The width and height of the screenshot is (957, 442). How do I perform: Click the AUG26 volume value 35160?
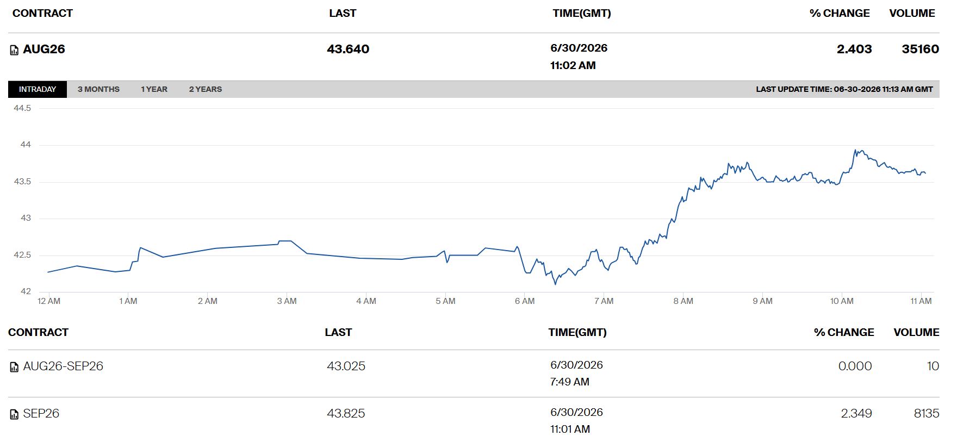coord(920,49)
